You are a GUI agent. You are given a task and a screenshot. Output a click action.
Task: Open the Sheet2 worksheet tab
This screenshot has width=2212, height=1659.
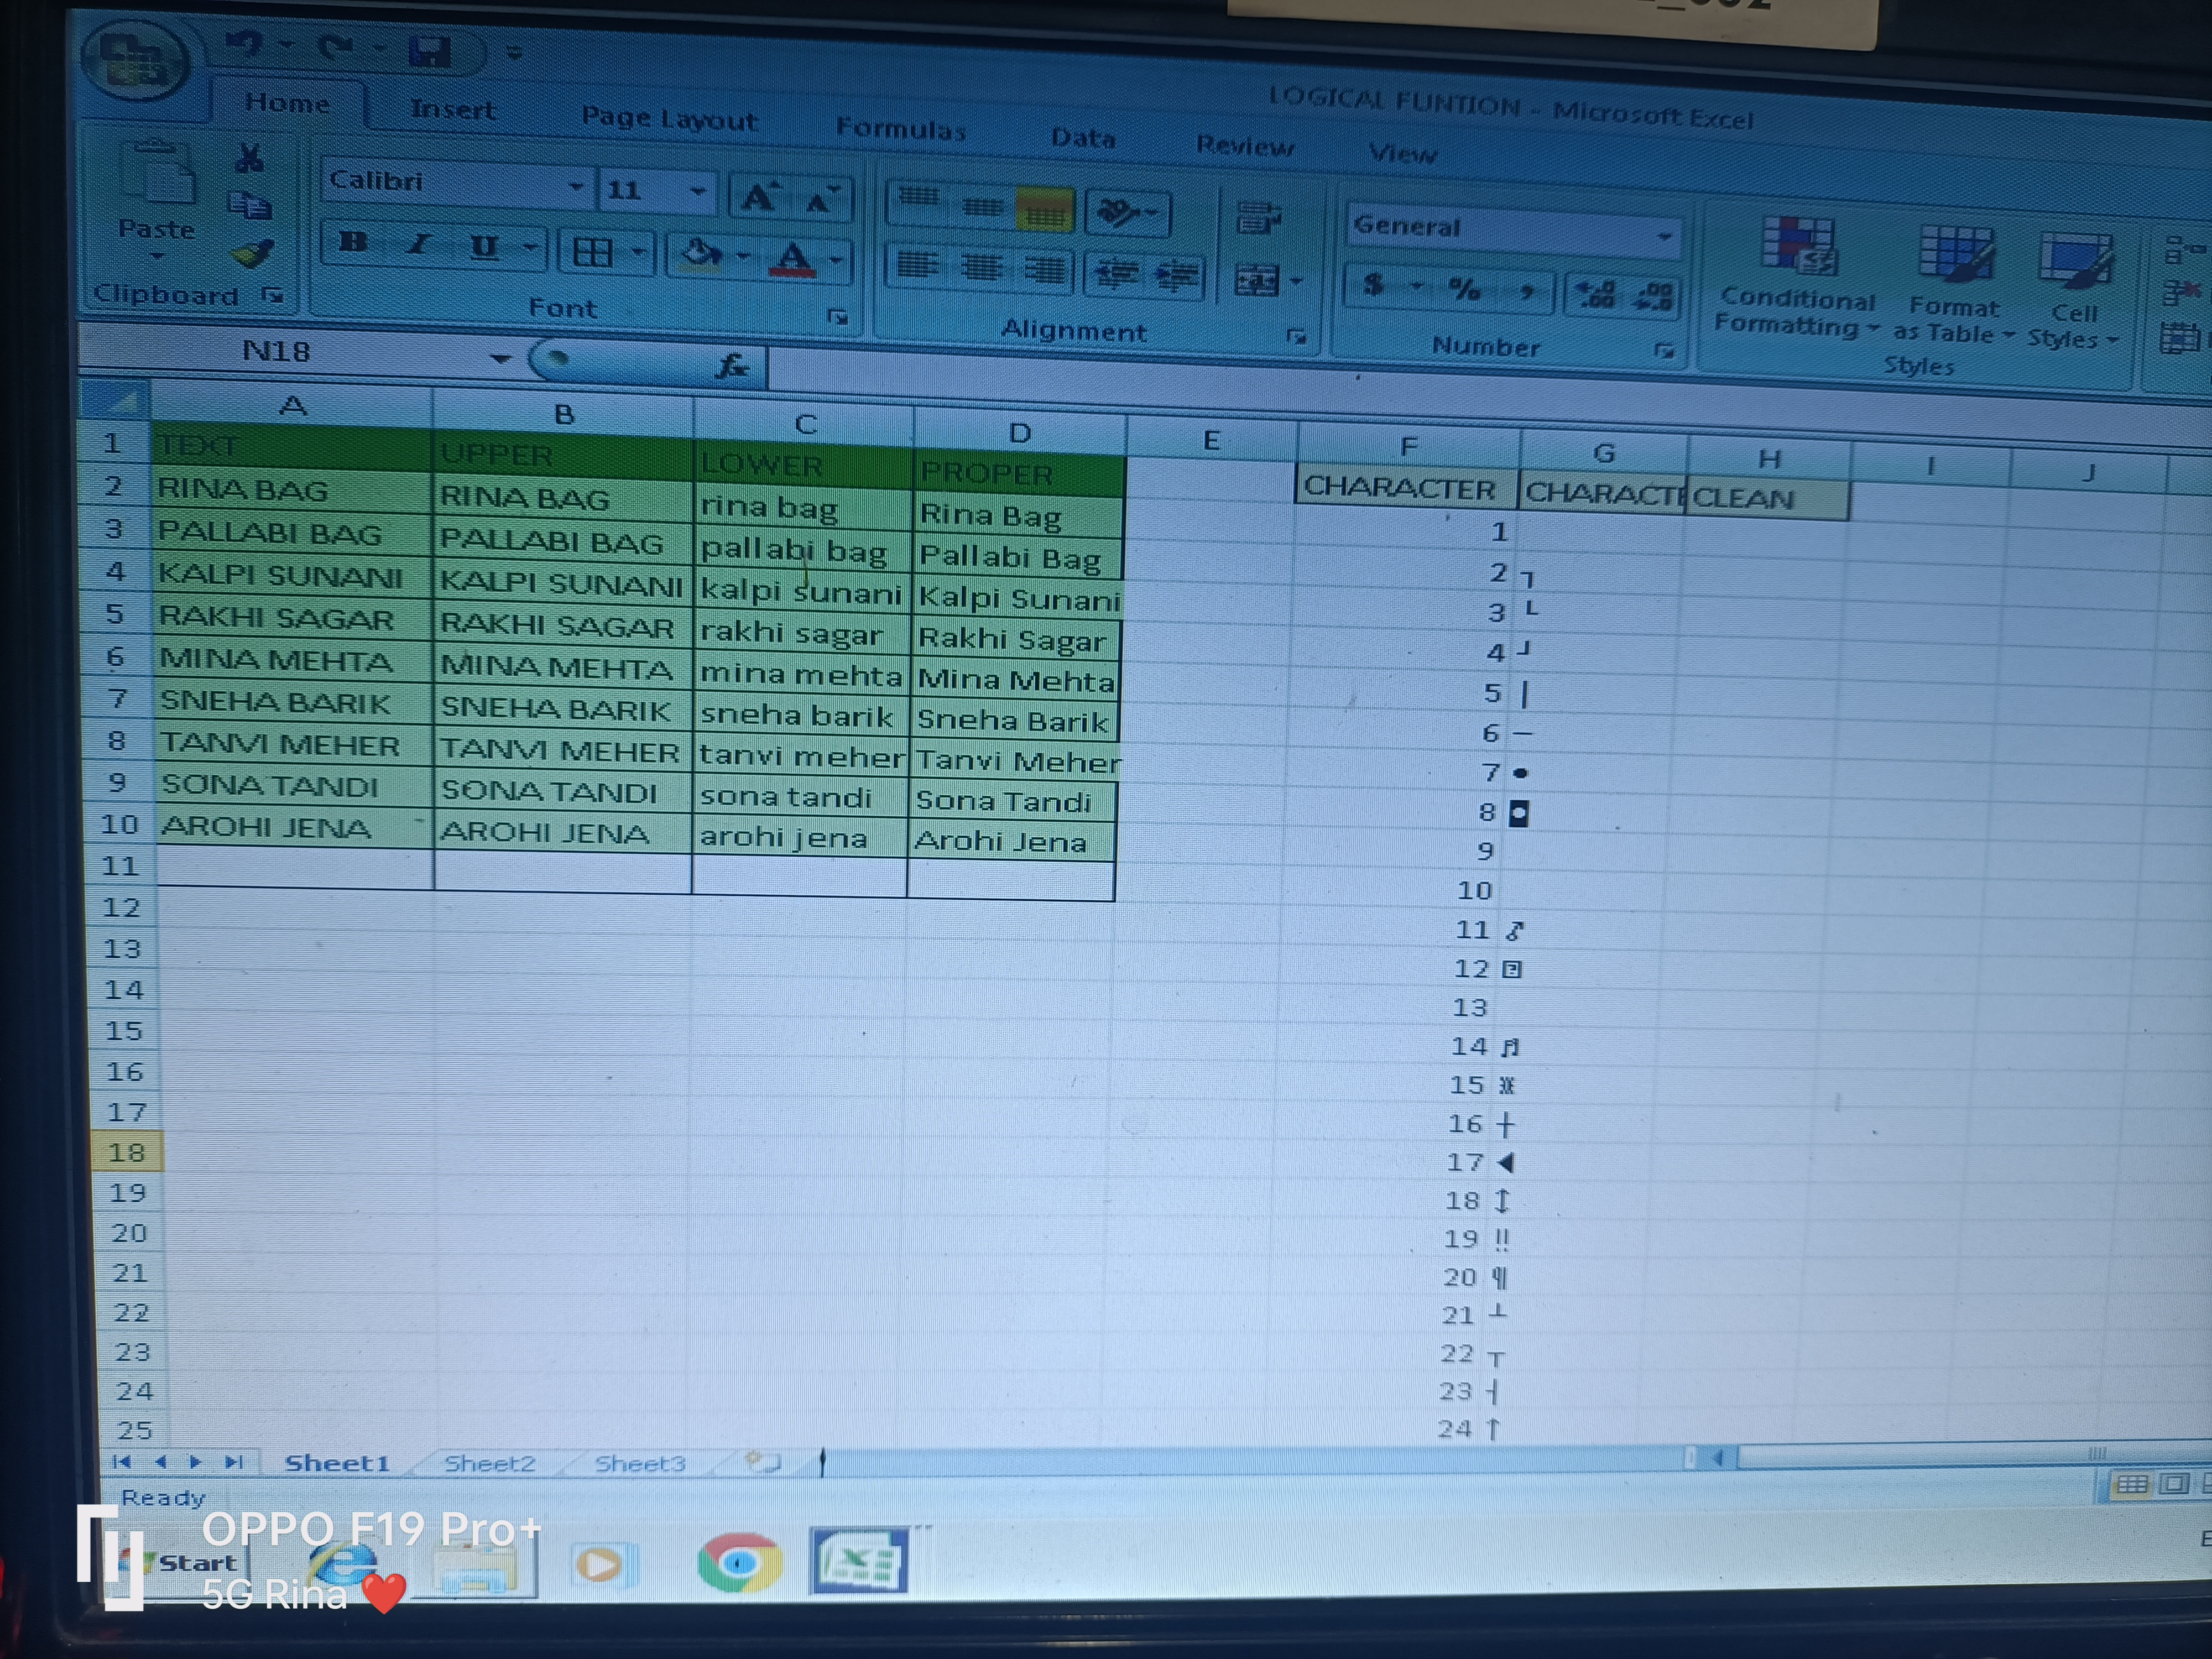[489, 1463]
